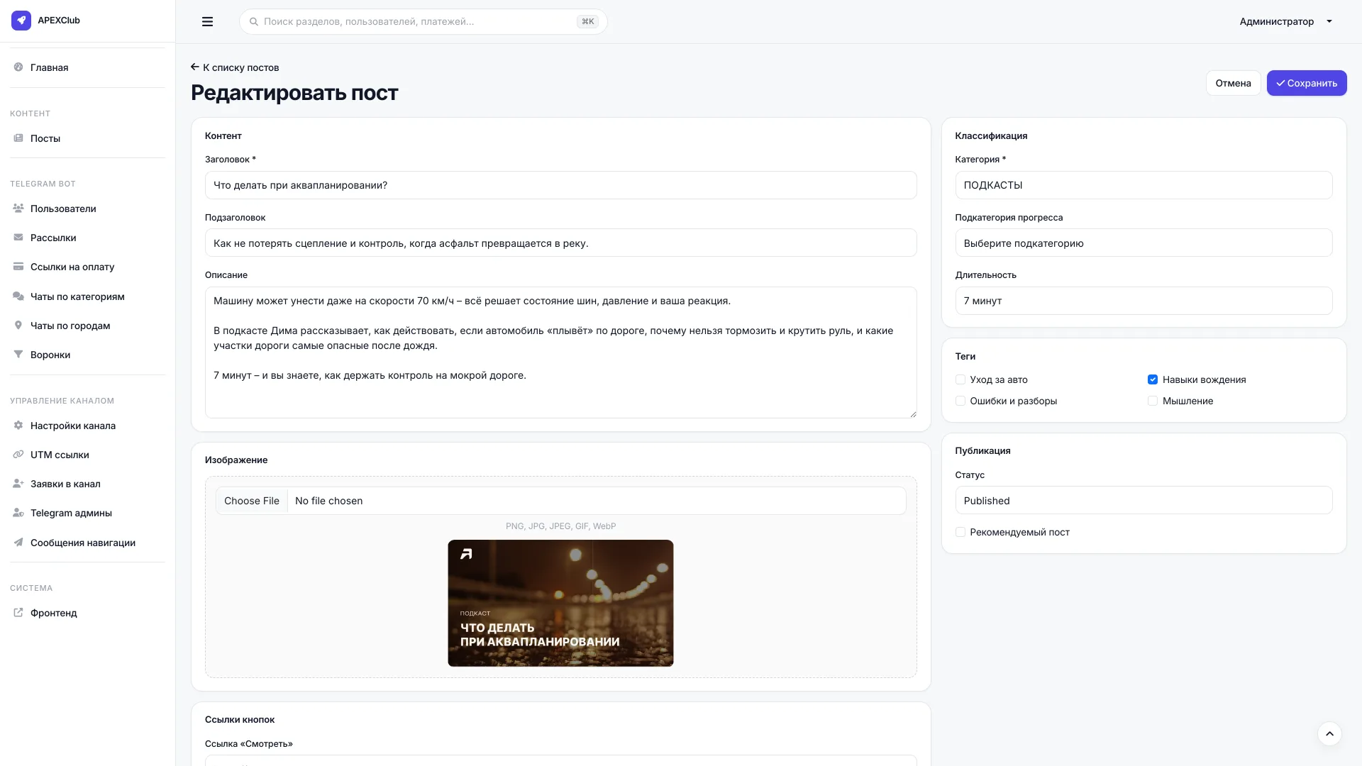Focus the Подзаголовок input field

click(560, 243)
